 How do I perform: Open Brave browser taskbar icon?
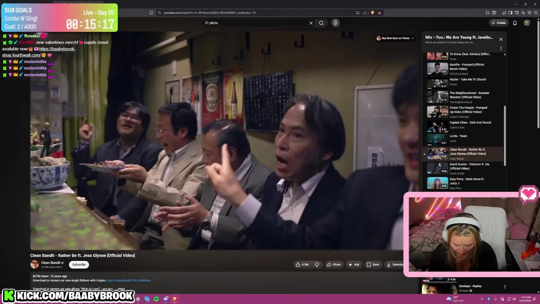click(175, 299)
